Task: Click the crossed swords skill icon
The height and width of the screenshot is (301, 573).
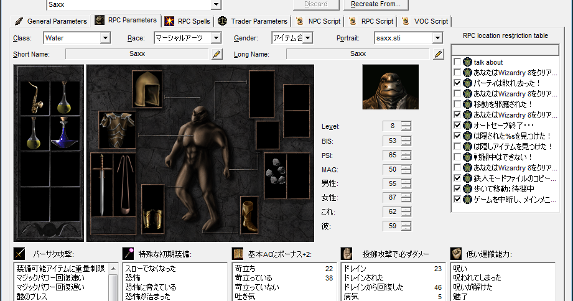Action: [x=19, y=253]
